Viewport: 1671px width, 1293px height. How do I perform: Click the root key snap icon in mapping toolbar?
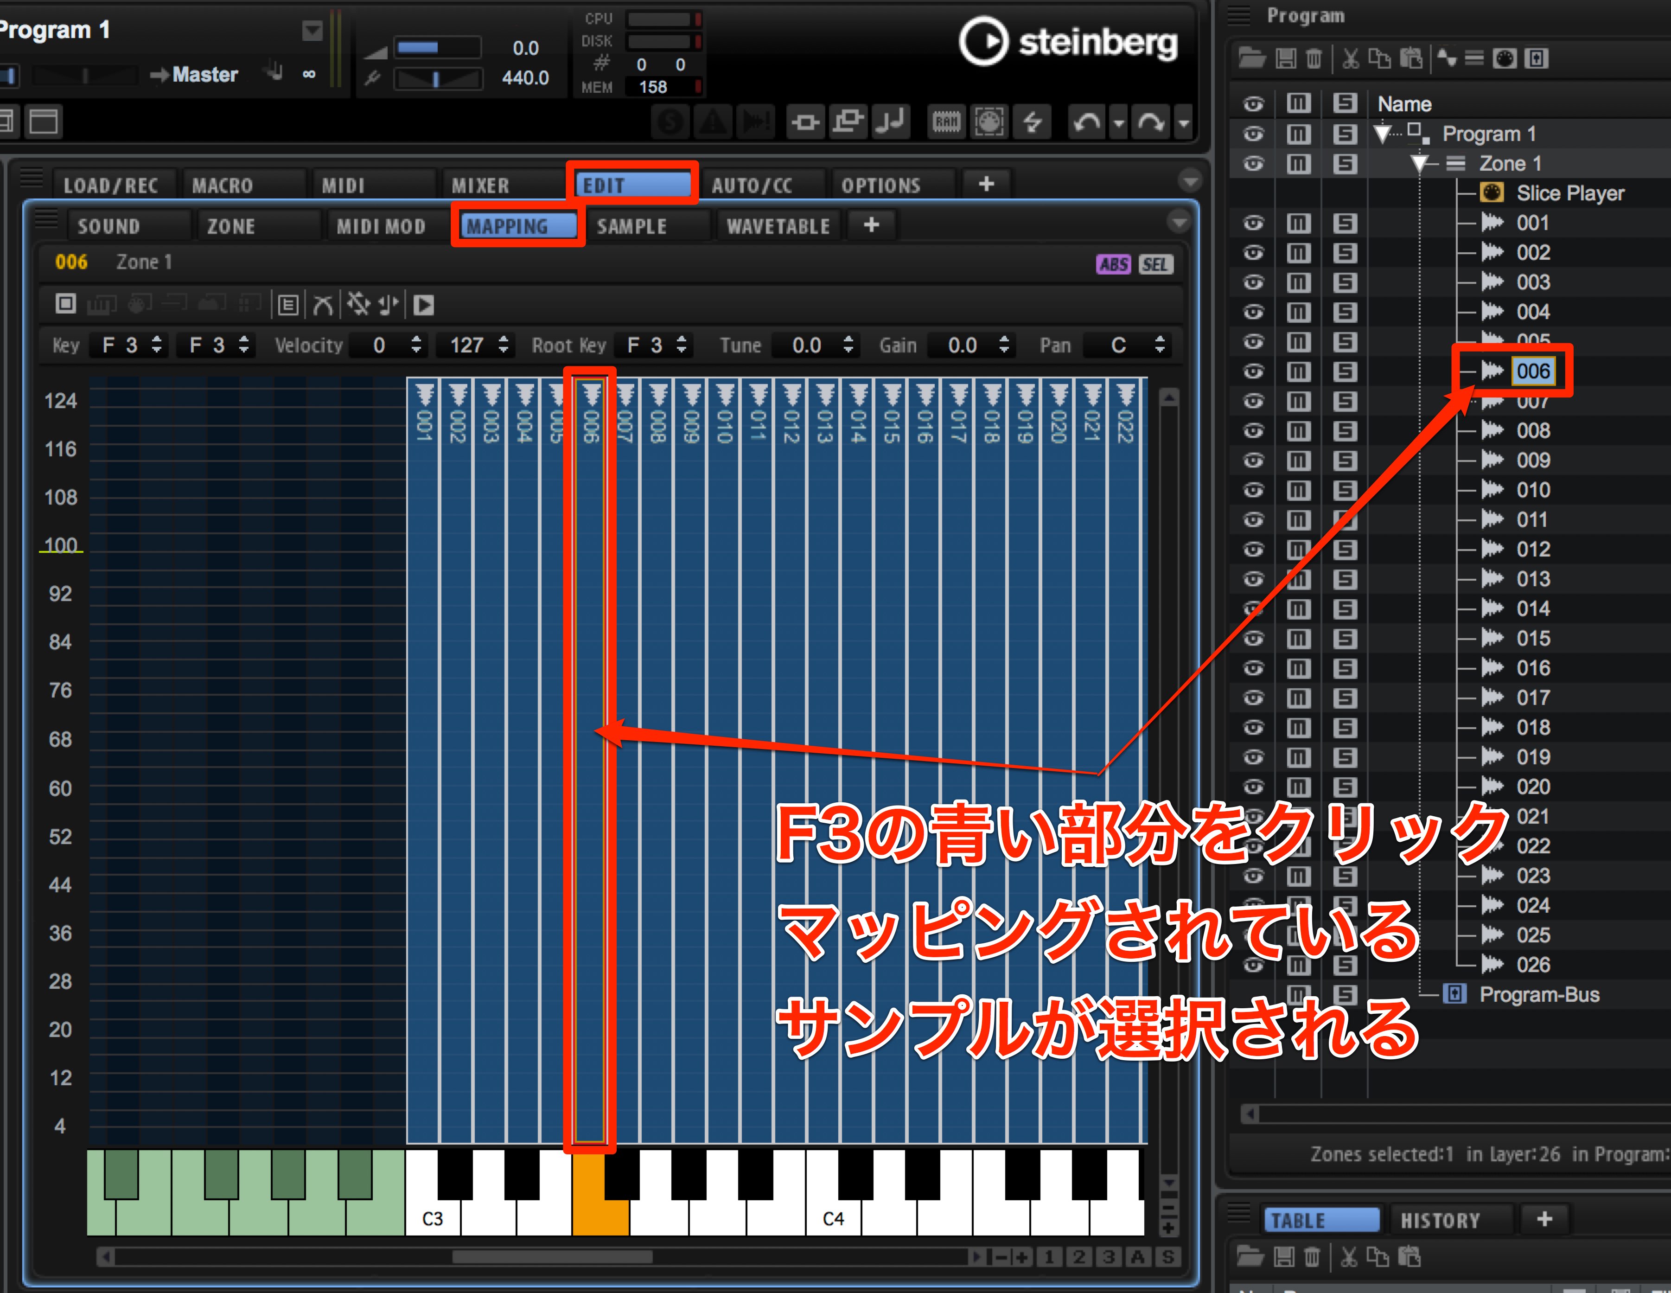tap(389, 305)
